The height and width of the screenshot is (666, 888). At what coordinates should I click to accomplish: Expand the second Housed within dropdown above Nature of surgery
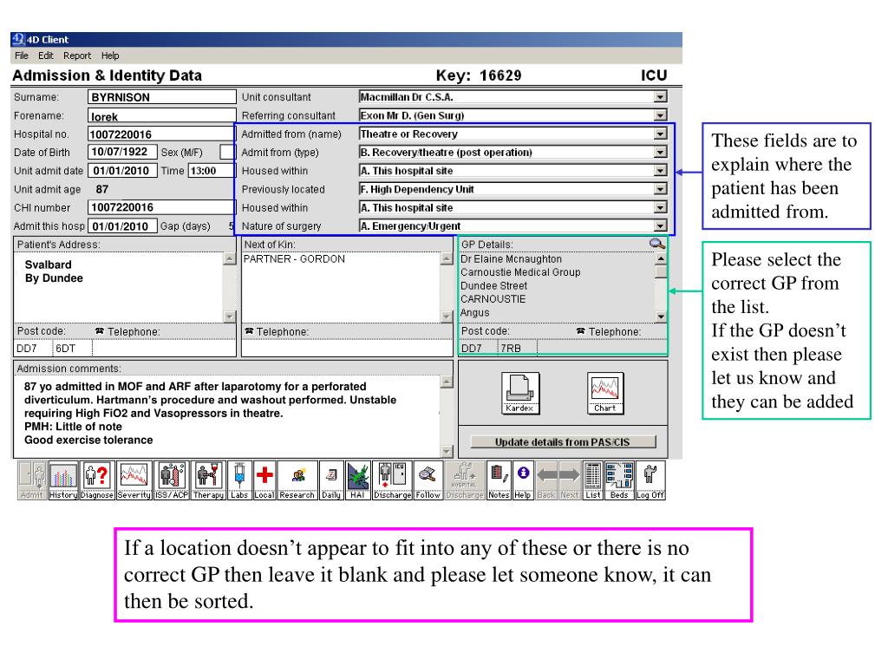660,208
